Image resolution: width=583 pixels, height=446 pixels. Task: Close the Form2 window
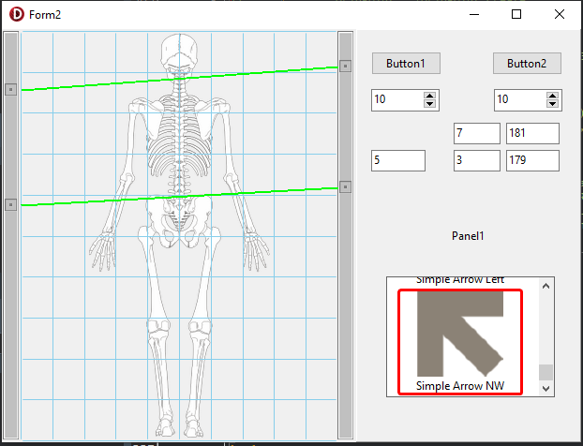coord(560,14)
